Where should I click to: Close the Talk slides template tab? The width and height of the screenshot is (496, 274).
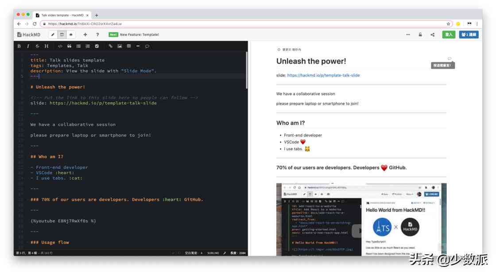coord(87,15)
